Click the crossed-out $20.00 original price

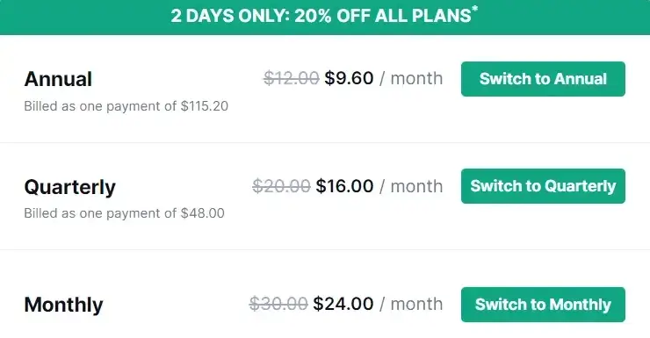point(281,186)
